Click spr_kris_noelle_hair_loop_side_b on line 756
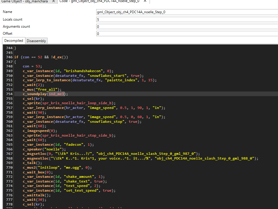The height and width of the screenshot is (209, 278). pyautogui.click(x=77, y=103)
